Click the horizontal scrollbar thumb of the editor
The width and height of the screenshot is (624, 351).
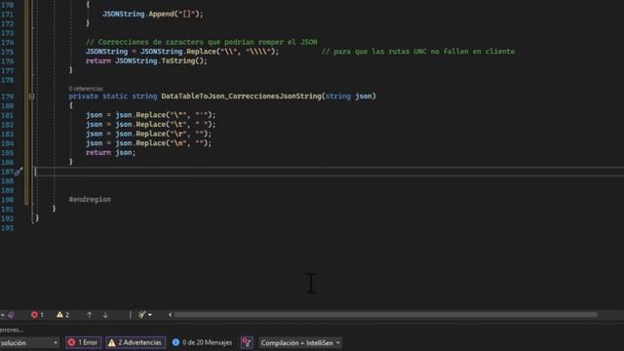coord(386,315)
